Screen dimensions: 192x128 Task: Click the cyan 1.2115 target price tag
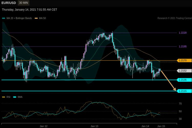[x=184, y=91]
